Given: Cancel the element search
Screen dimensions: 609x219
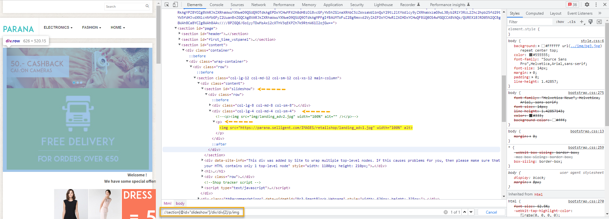Looking at the screenshot, I should pyautogui.click(x=491, y=212).
